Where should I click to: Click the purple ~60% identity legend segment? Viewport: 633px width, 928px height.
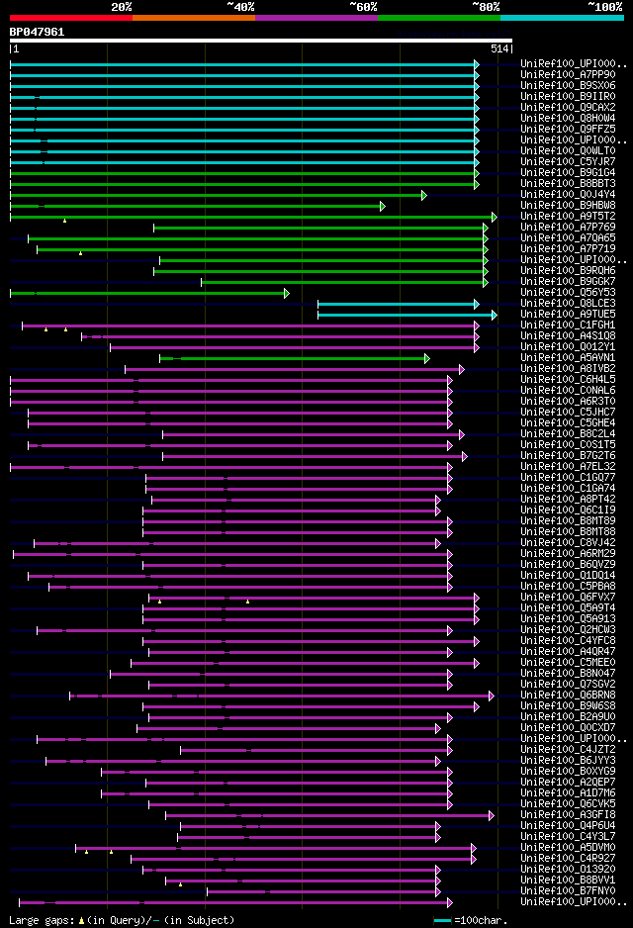click(316, 18)
